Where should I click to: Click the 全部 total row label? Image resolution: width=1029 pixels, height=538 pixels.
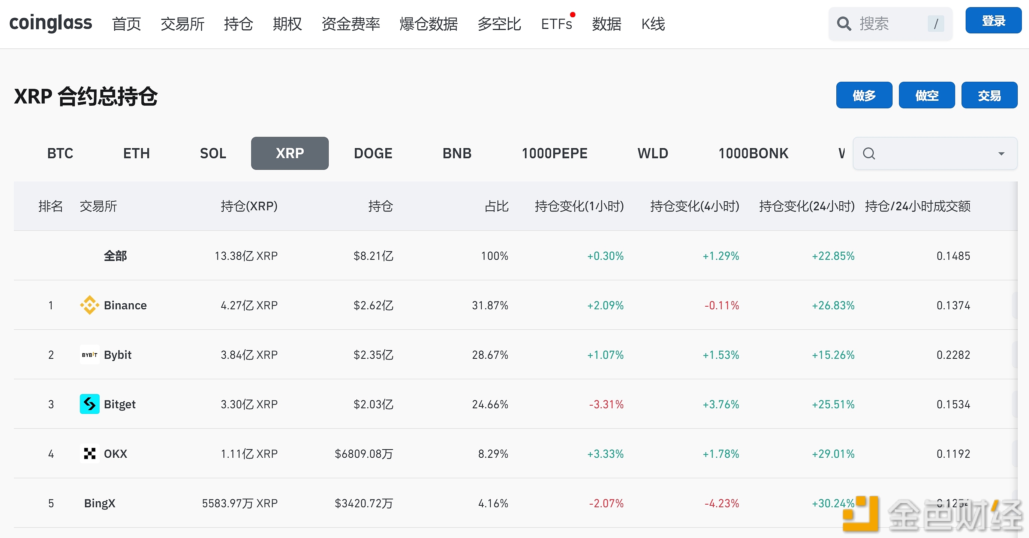click(115, 256)
